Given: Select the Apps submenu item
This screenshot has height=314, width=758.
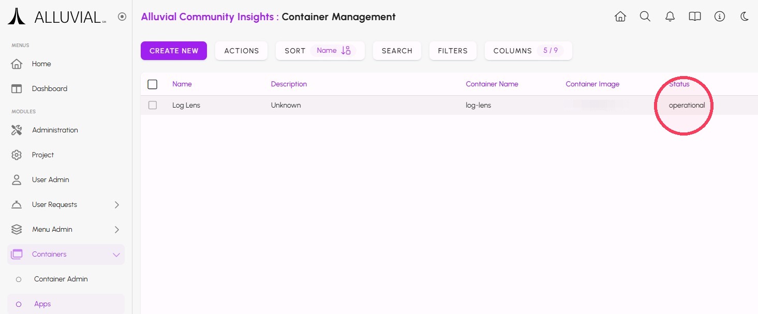Looking at the screenshot, I should point(66,304).
